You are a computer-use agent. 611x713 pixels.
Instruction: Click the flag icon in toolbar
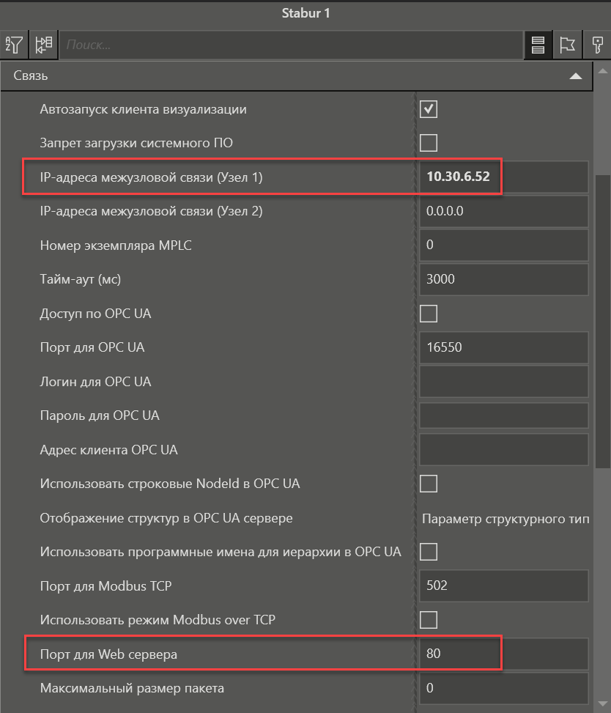tap(567, 45)
